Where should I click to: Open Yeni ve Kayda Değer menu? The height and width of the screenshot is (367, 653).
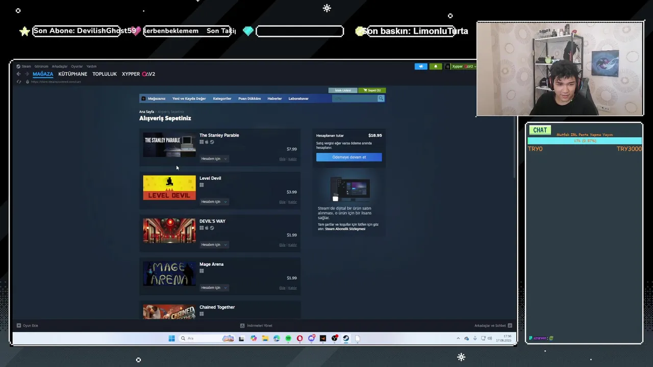[189, 98]
